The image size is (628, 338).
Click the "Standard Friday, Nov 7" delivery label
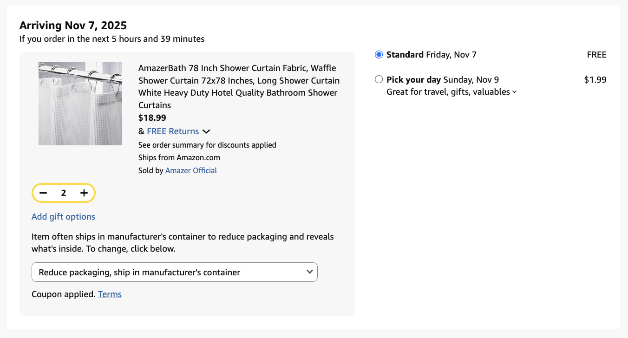pos(431,55)
